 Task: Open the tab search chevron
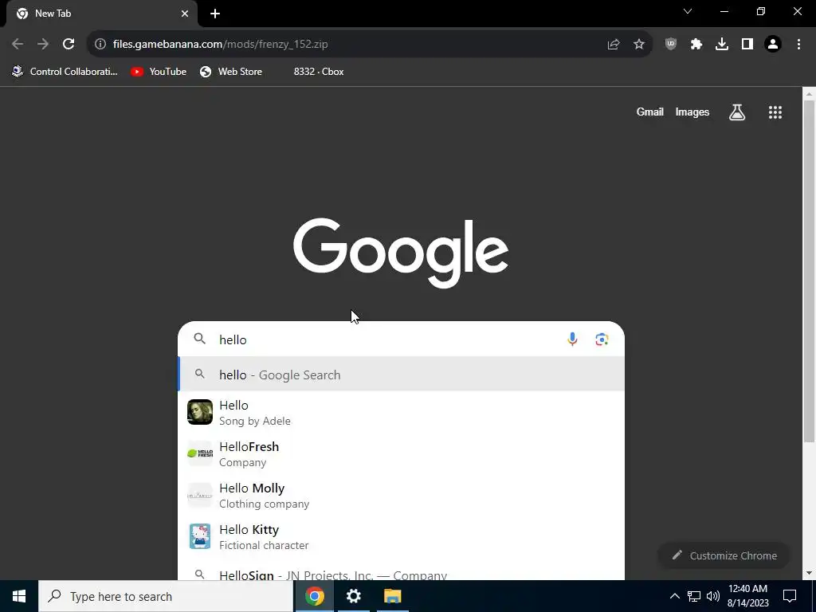[688, 11]
